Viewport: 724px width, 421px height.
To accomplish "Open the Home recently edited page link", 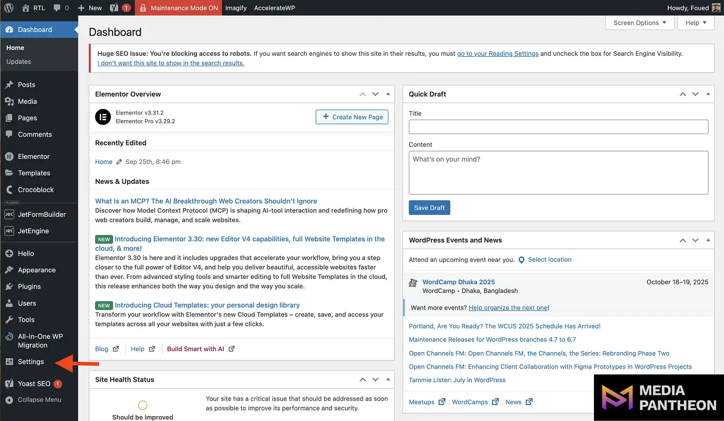I will [x=103, y=162].
